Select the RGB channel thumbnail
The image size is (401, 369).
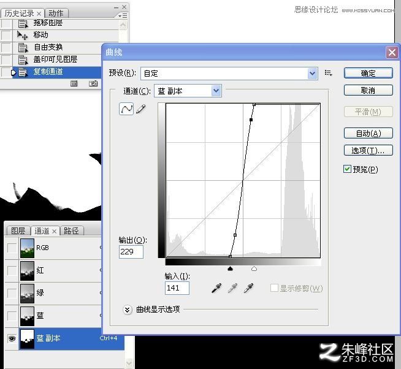pos(27,248)
